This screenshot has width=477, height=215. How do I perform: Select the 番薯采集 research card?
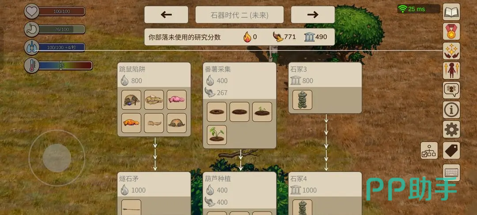[239, 105]
